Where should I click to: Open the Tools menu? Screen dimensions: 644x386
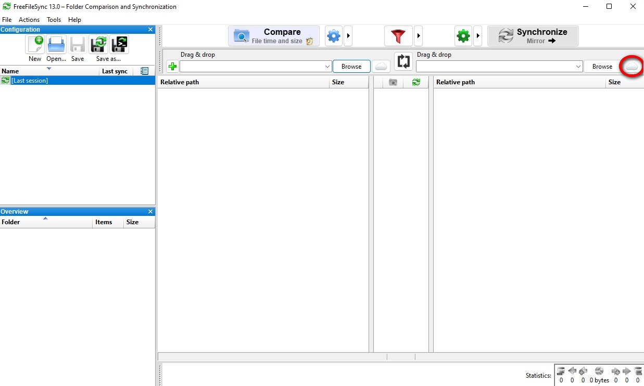54,20
